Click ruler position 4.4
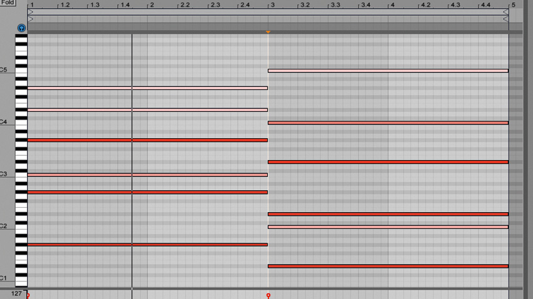Viewport: 533px width, 299px height. [486, 5]
